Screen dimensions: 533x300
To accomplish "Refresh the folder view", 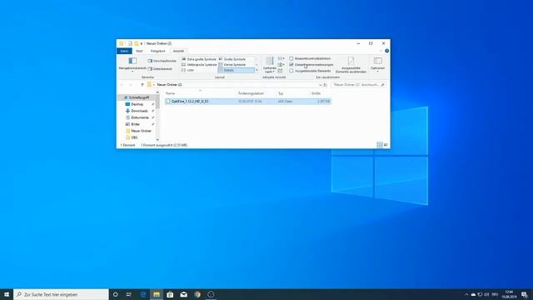I will [x=326, y=85].
